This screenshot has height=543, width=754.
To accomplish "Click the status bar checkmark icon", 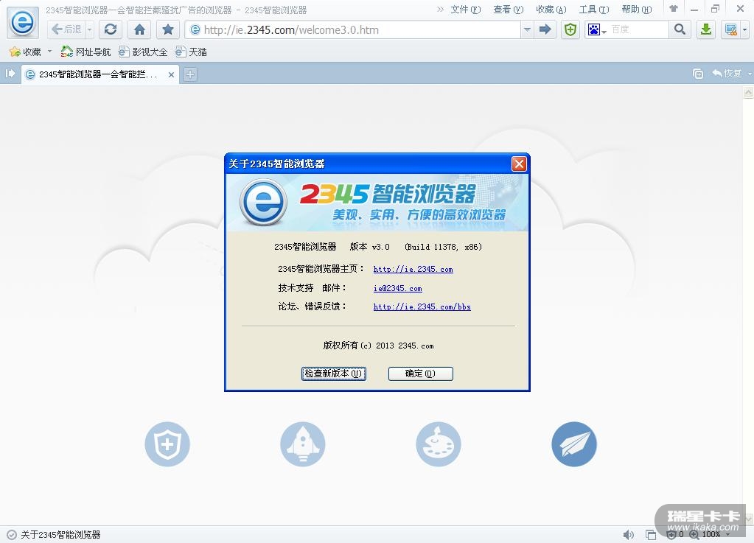I will (12, 534).
